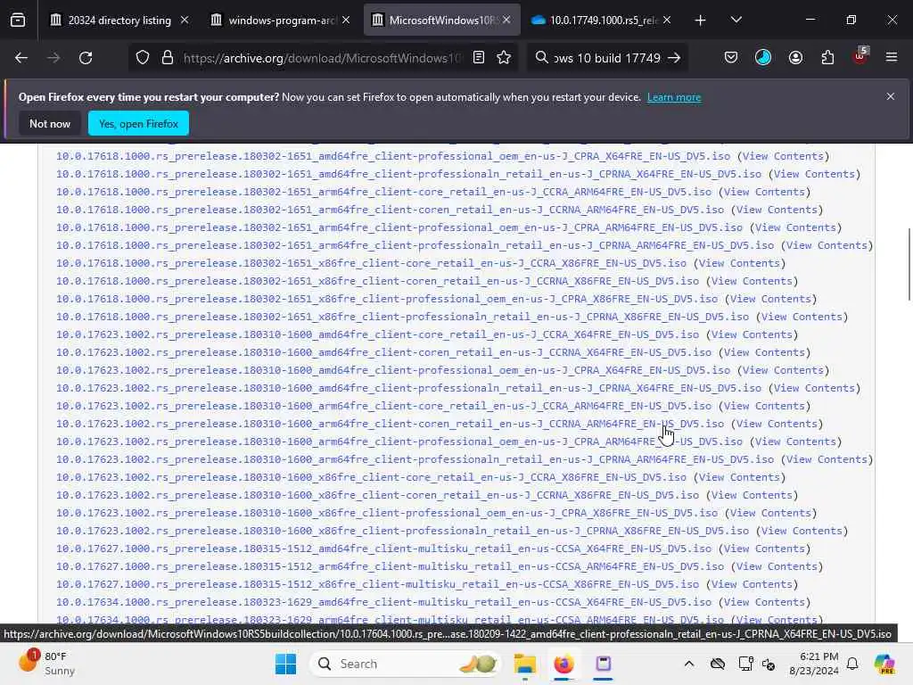This screenshot has height=685, width=913.
Task: View Contents of 17618 amd64fre professional oem iso
Action: [x=783, y=156]
